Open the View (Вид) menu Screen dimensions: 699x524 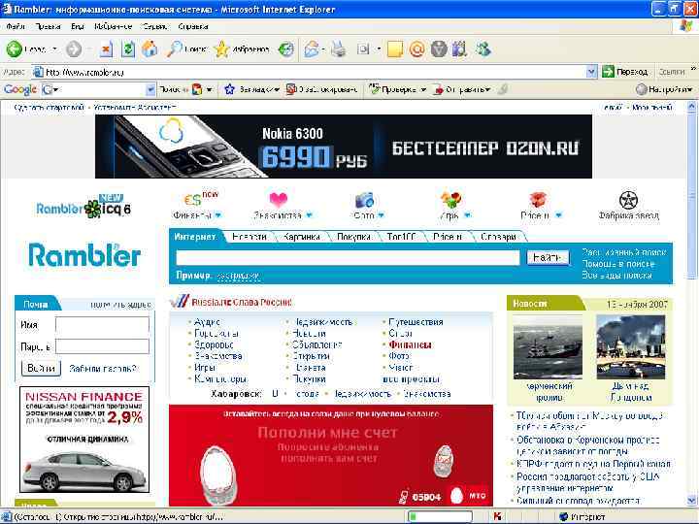pyautogui.click(x=77, y=27)
